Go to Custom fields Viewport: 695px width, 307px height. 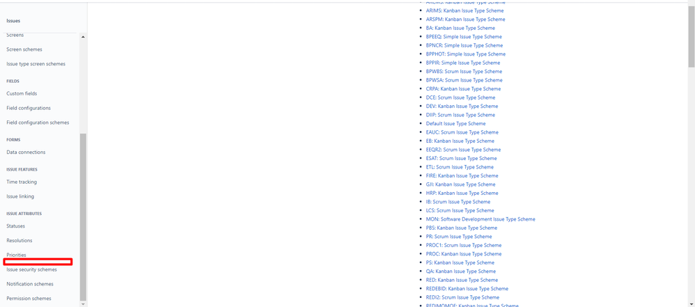[x=22, y=93]
